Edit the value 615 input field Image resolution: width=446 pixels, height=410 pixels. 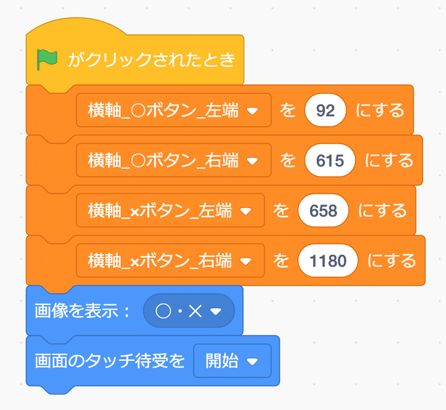[x=329, y=160]
